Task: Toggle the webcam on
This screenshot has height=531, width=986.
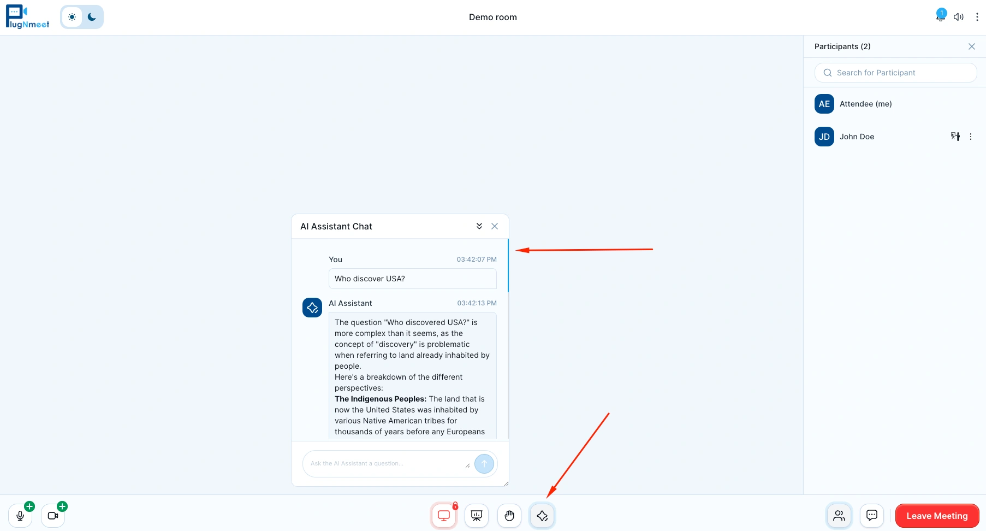Action: coord(52,515)
